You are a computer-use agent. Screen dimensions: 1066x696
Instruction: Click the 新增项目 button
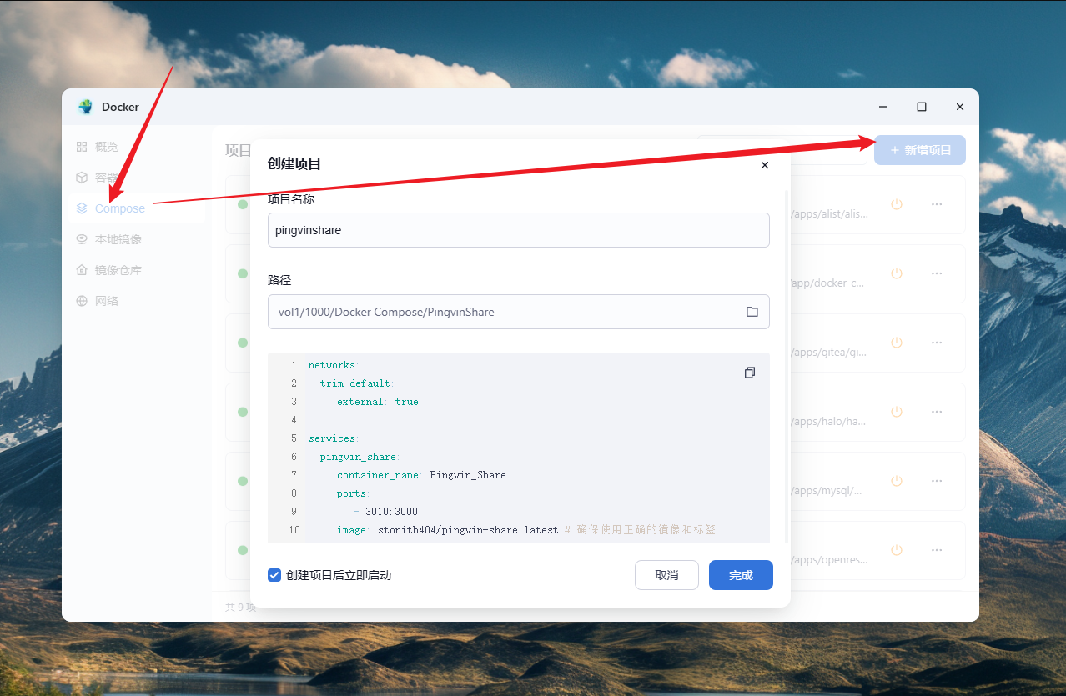(919, 150)
